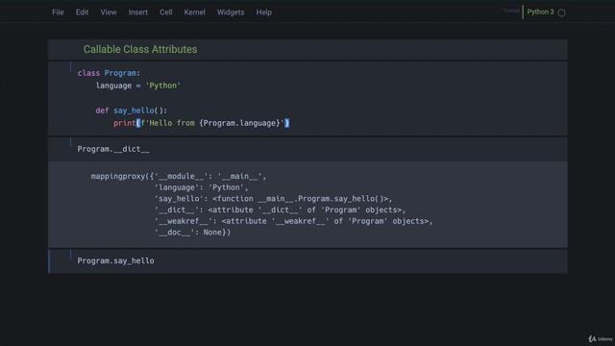Open the Insert menu

tap(138, 12)
